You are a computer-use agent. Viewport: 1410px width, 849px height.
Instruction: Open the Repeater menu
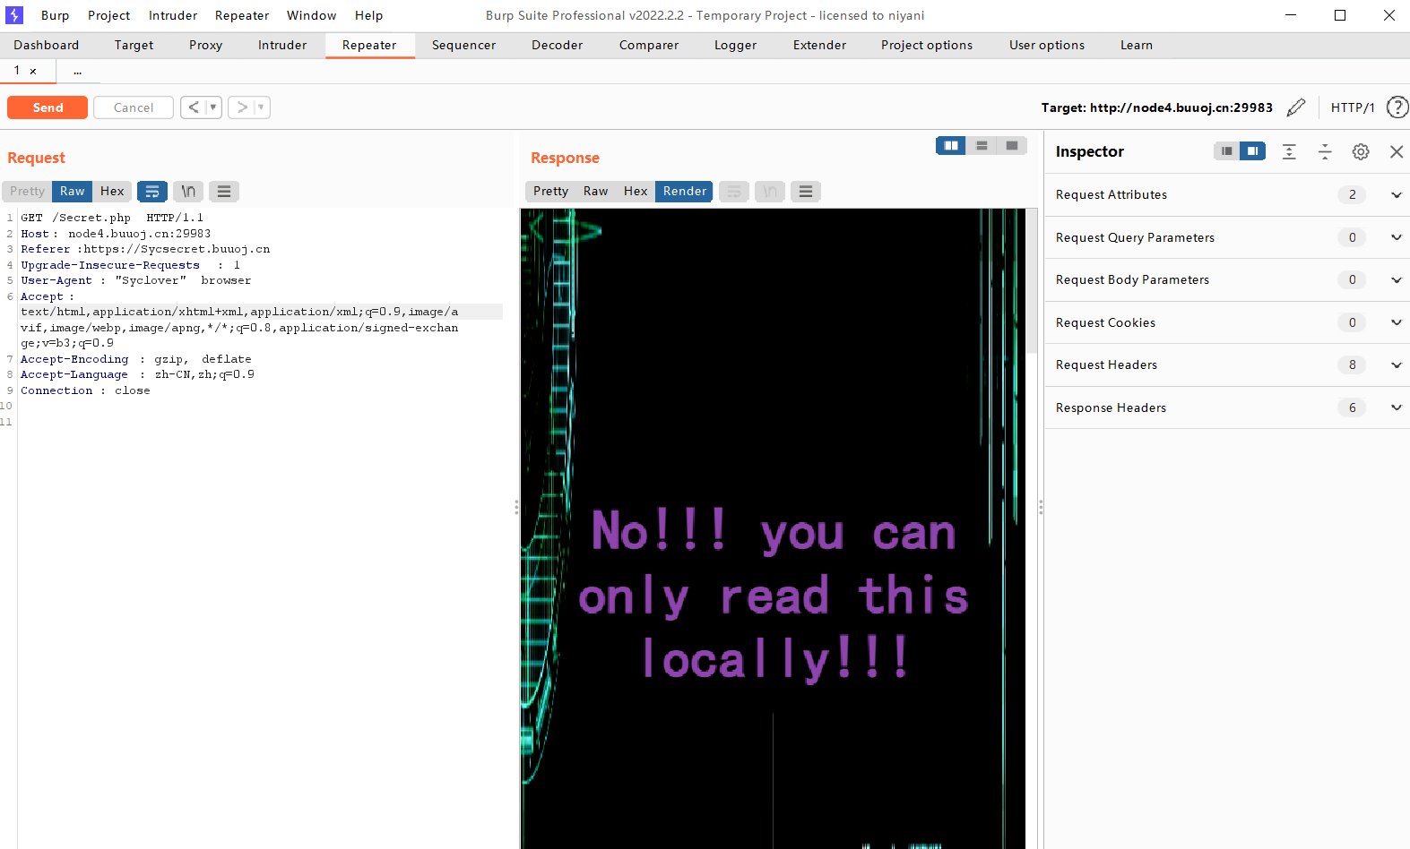(x=242, y=15)
